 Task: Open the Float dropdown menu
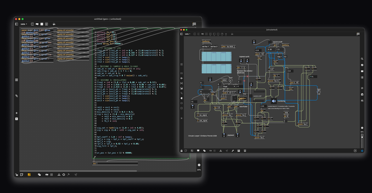click(x=229, y=87)
